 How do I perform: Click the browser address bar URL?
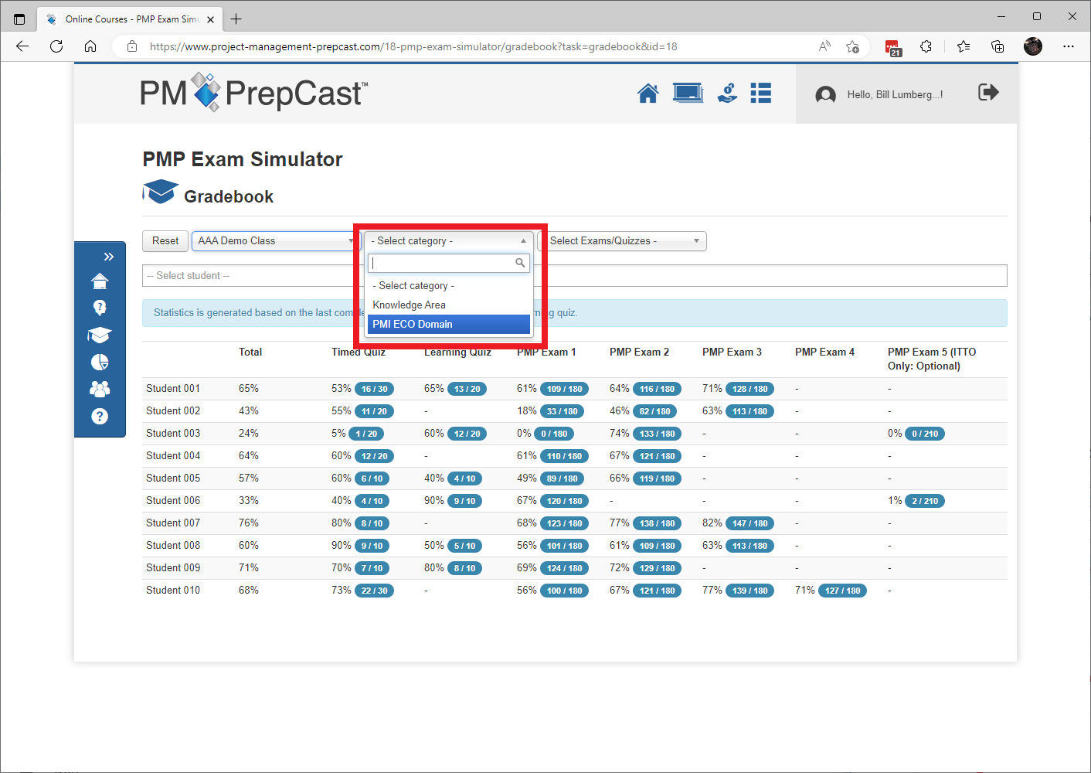[x=413, y=46]
